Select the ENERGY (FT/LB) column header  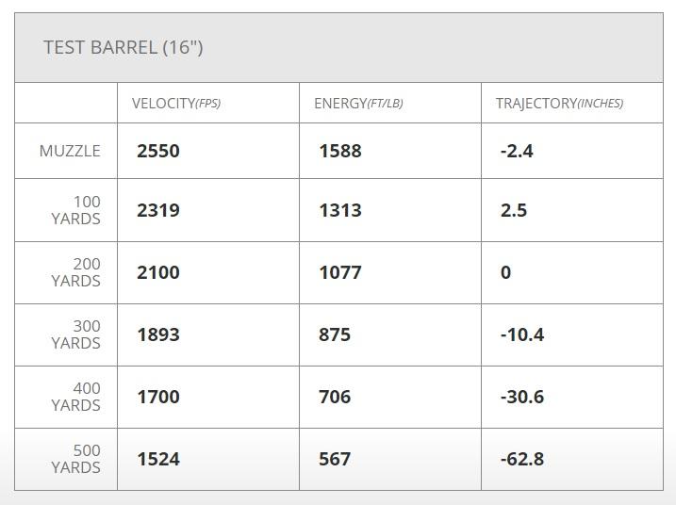358,103
